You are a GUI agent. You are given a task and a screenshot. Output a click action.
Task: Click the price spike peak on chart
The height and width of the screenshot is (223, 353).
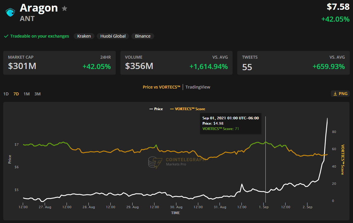(x=327, y=118)
